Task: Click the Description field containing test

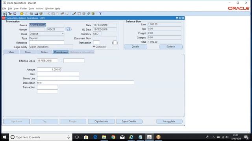Action: (85, 83)
